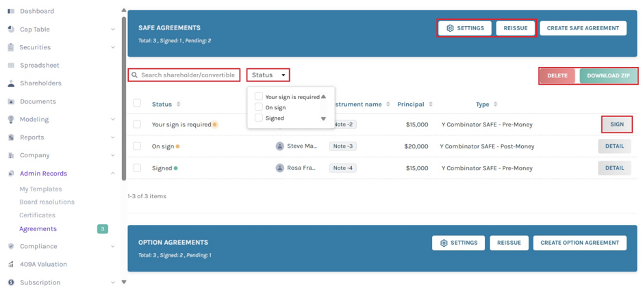
Task: Click the sidebar scroll down arrow
Action: point(124,282)
